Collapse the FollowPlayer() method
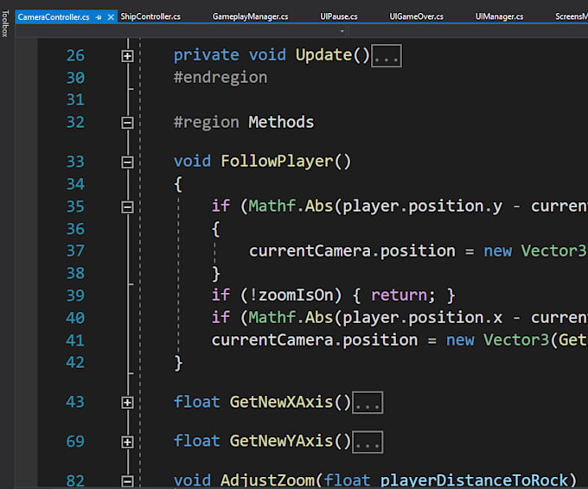This screenshot has height=489, width=588. tap(127, 162)
